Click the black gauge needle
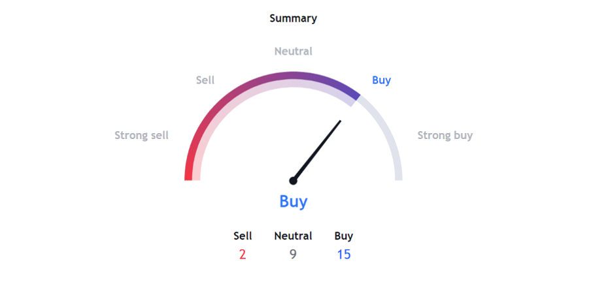 317,150
